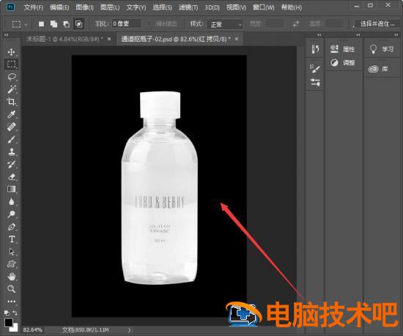Select the Eyedropper tool
Image resolution: width=403 pixels, height=336 pixels.
tap(11, 114)
